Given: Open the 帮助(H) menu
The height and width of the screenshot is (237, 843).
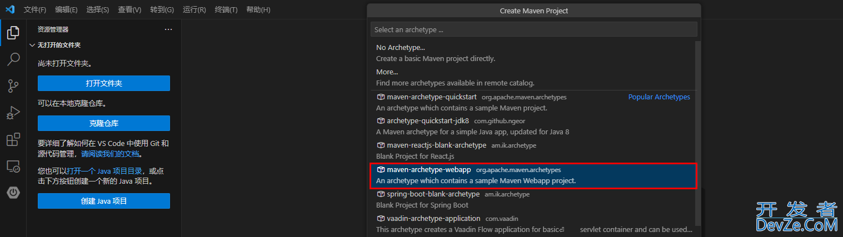Looking at the screenshot, I should (258, 10).
